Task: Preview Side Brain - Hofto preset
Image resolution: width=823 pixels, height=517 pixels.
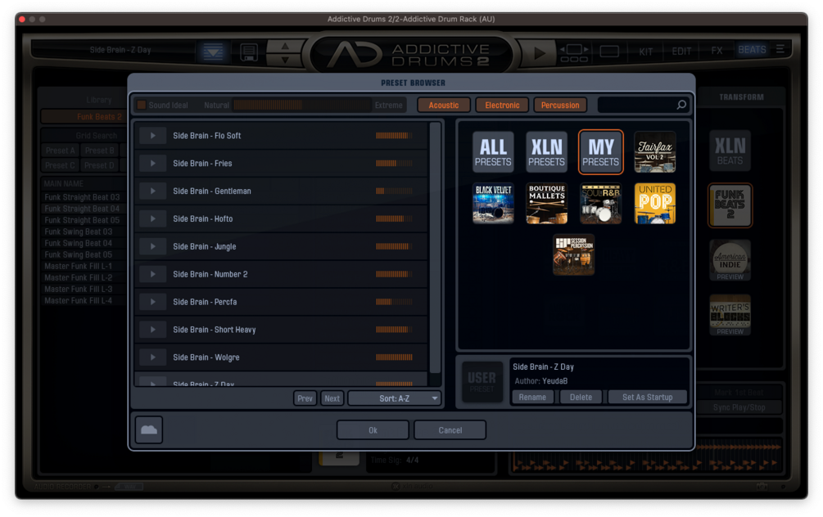Action: 153,218
